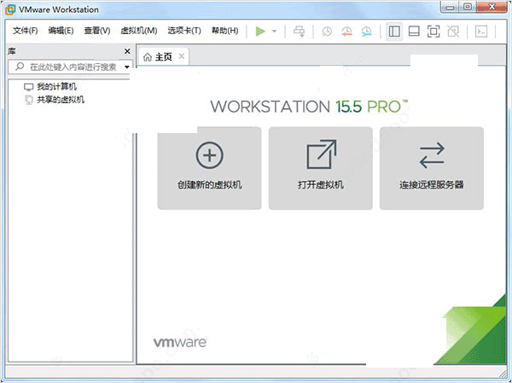Screen dimensions: 512x383
Task: Click 打开虚拟机 button
Action: tap(320, 168)
